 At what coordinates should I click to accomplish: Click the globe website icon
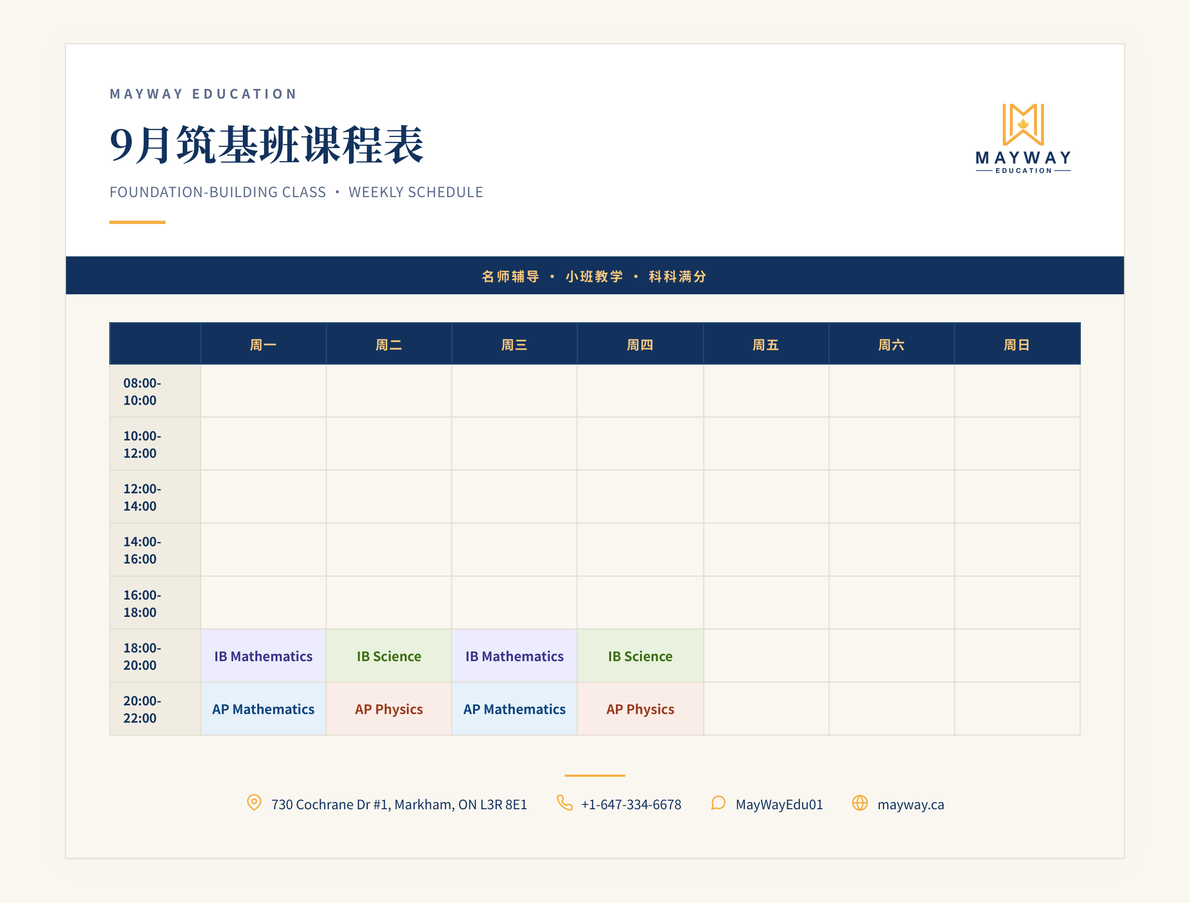pyautogui.click(x=860, y=803)
